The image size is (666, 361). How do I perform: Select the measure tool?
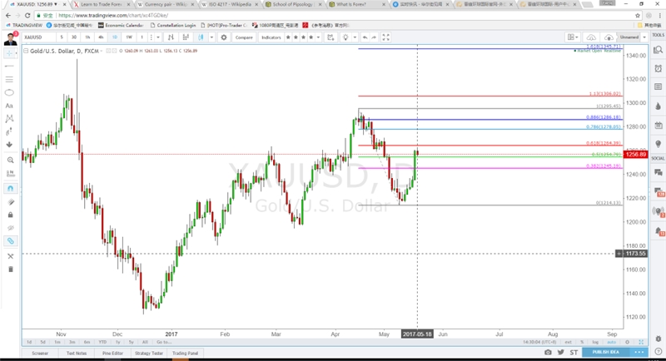point(10,174)
